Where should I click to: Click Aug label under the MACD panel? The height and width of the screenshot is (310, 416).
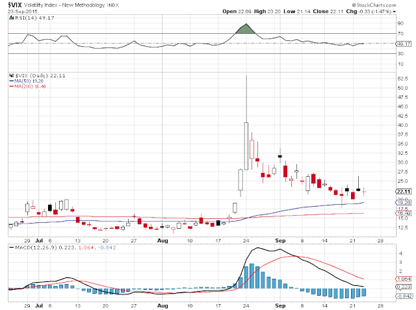(162, 305)
